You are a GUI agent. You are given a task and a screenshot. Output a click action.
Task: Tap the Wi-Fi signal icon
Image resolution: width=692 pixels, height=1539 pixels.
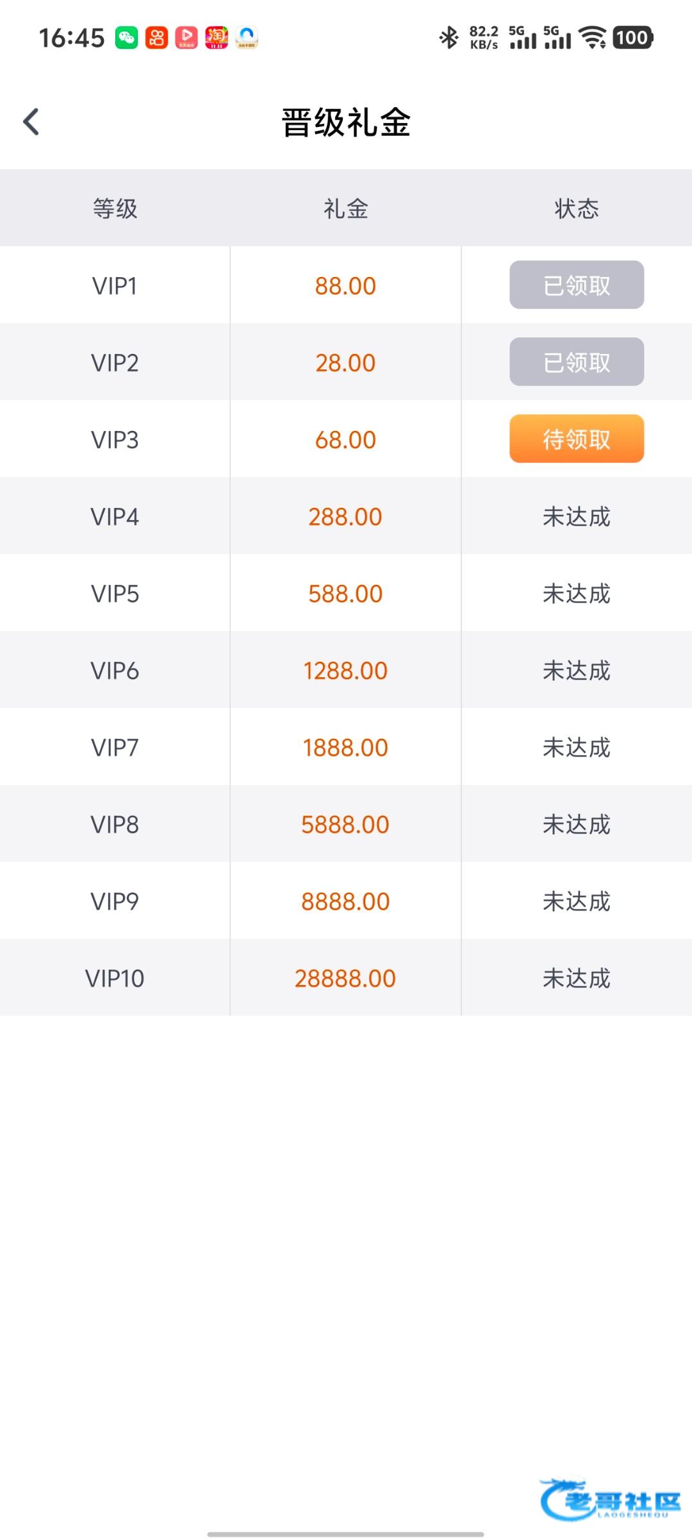tap(593, 38)
